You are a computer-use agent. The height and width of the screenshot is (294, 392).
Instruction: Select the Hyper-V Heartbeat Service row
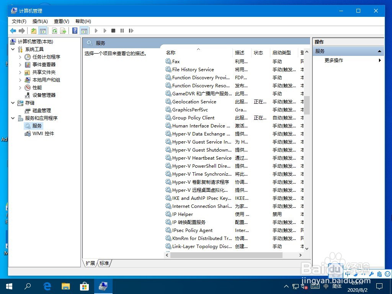coord(234,158)
